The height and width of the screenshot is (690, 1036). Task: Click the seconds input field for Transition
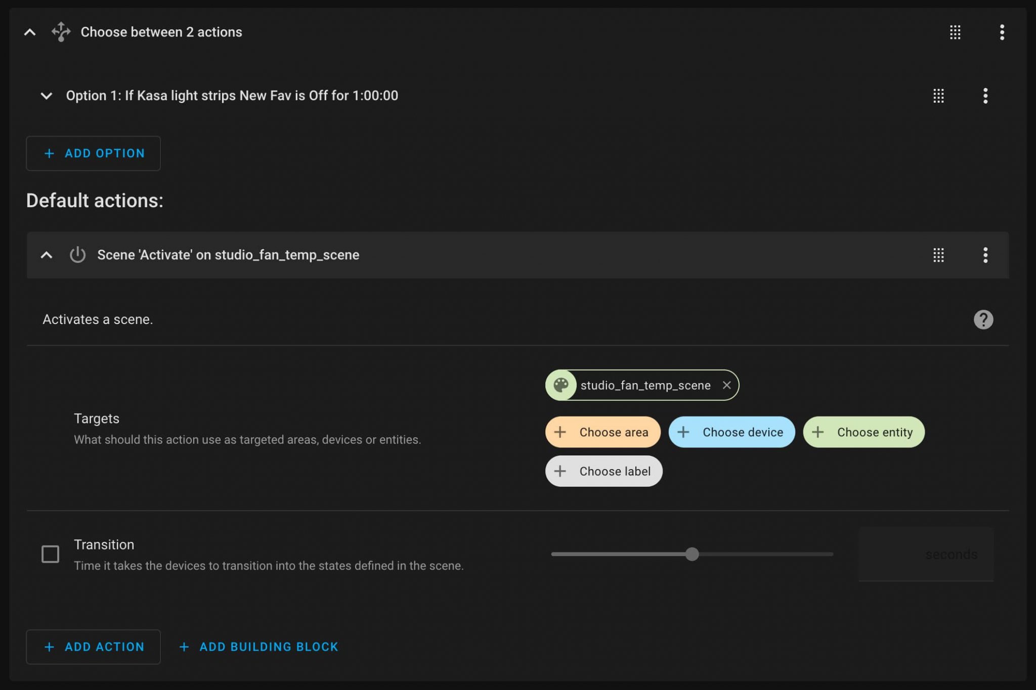click(926, 555)
